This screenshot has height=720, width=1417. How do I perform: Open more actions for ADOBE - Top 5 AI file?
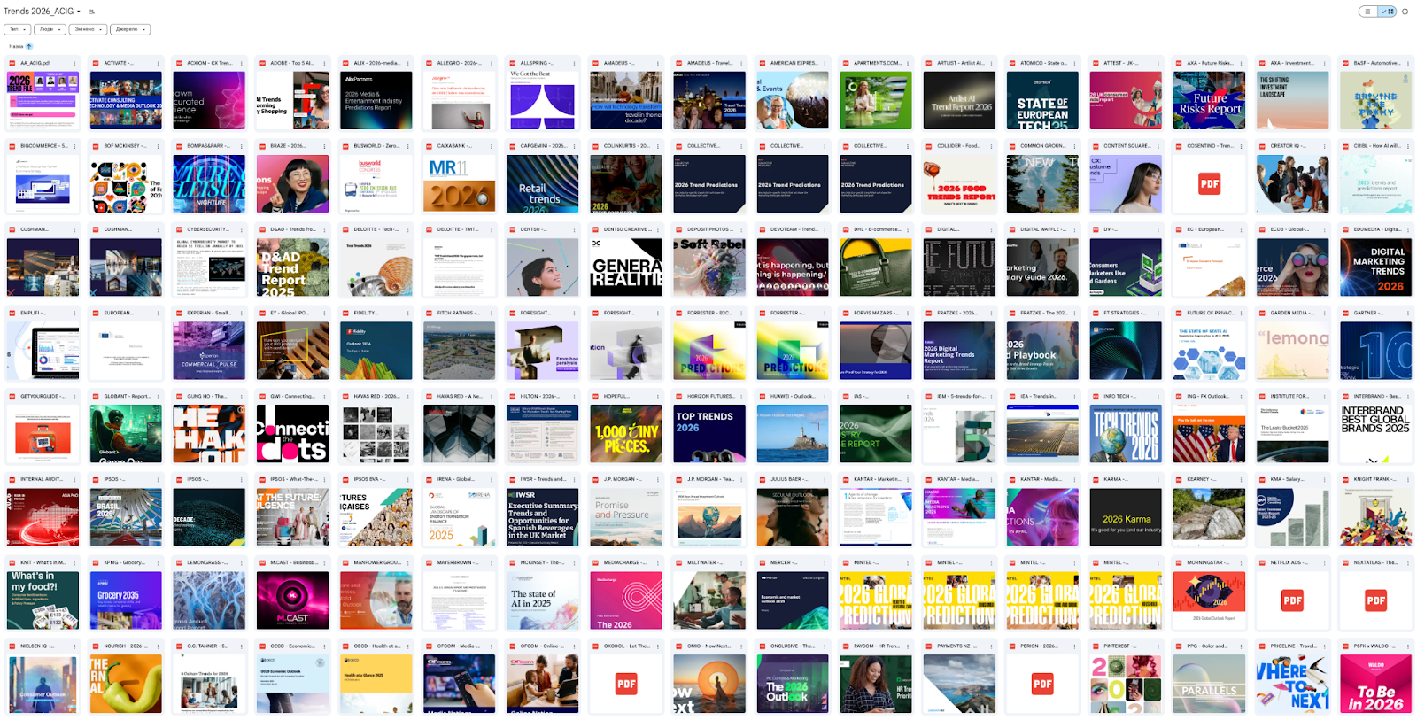click(x=324, y=63)
